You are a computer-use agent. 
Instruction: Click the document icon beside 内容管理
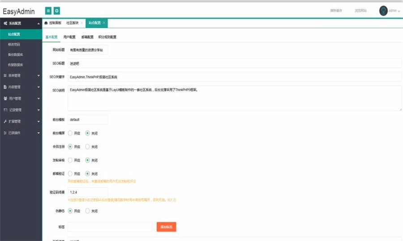click(x=5, y=87)
